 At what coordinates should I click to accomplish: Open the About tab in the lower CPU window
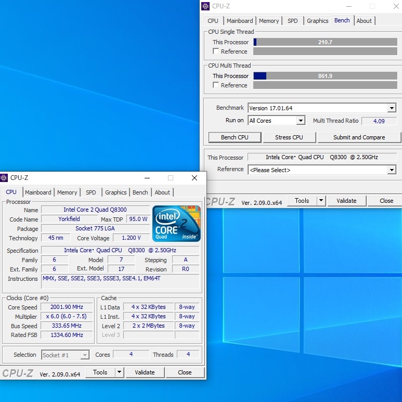[x=162, y=192]
